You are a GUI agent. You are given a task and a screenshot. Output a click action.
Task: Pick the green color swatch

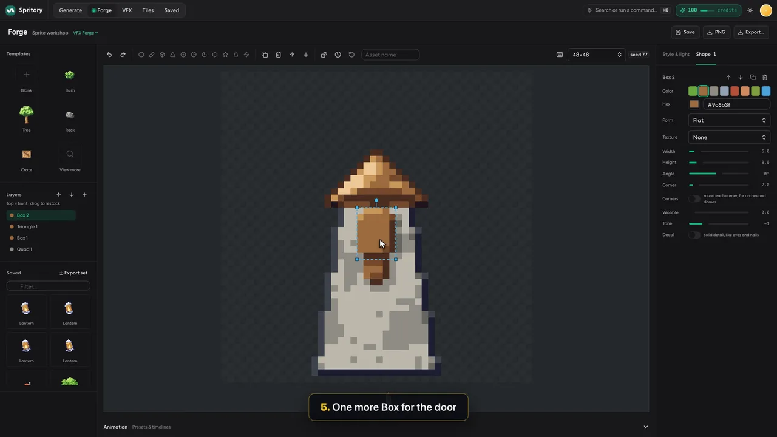click(693, 91)
